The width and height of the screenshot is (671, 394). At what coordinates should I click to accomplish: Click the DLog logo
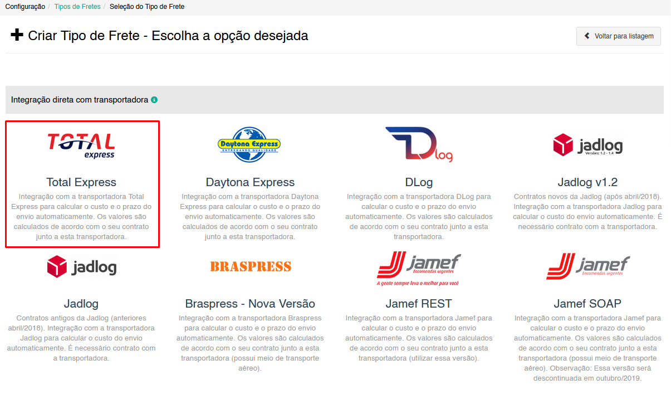click(x=419, y=144)
